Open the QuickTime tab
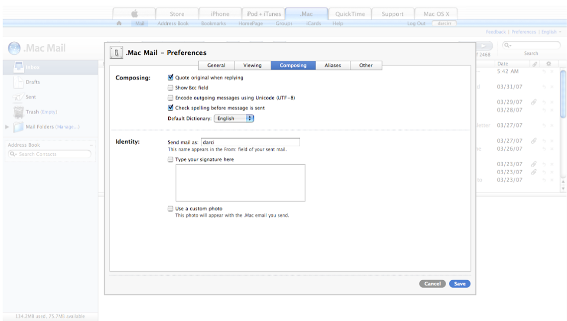Viewport: 567px width, 321px height. click(350, 14)
